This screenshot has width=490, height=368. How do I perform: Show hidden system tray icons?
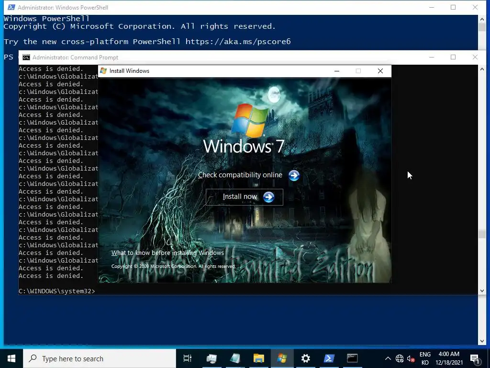[x=388, y=358]
